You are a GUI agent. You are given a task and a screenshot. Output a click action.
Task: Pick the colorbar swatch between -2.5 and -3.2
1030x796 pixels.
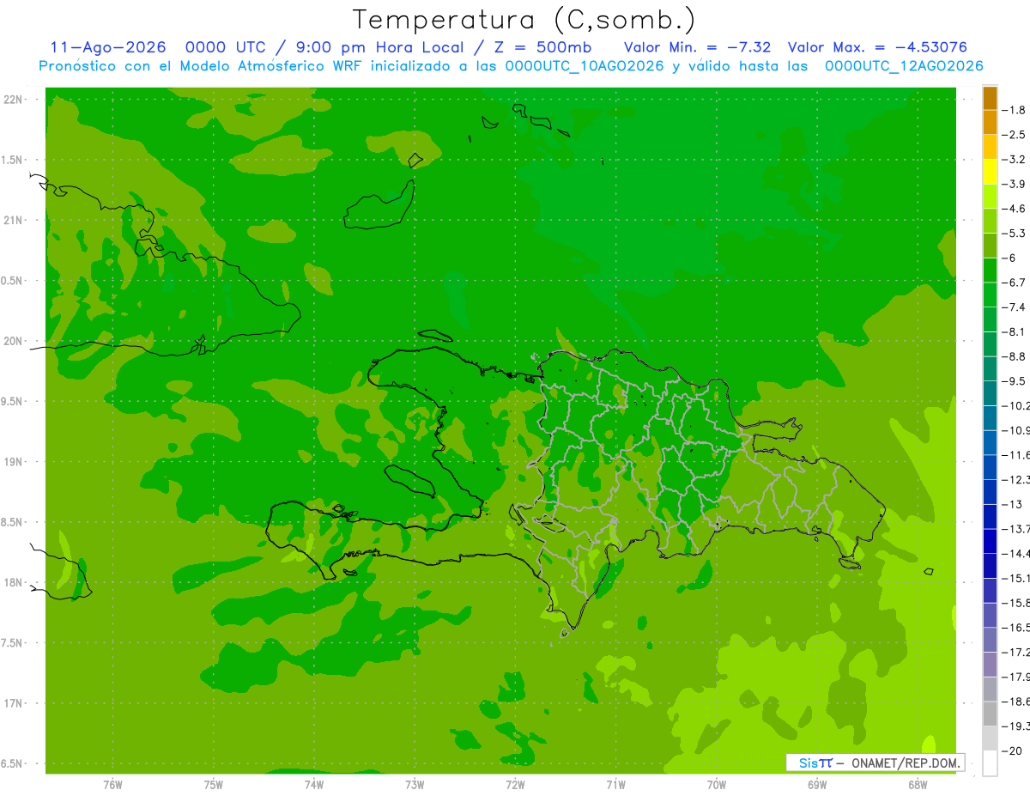coord(990,147)
